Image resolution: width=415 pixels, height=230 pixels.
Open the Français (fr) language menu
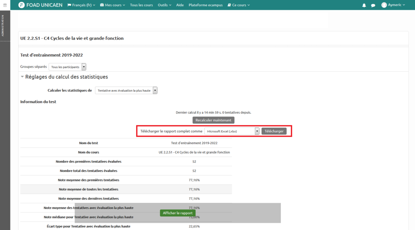point(81,5)
